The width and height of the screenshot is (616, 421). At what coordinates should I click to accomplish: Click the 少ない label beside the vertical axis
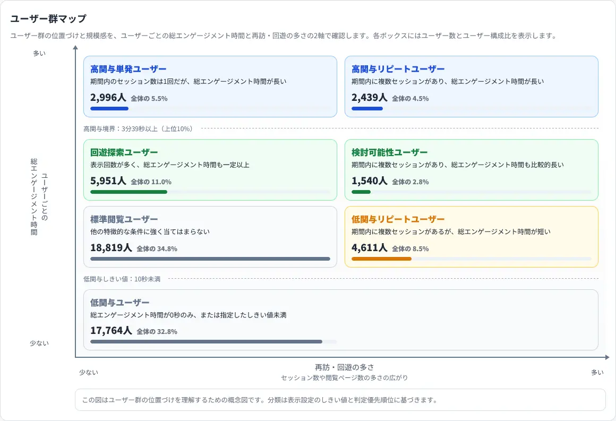(x=39, y=343)
